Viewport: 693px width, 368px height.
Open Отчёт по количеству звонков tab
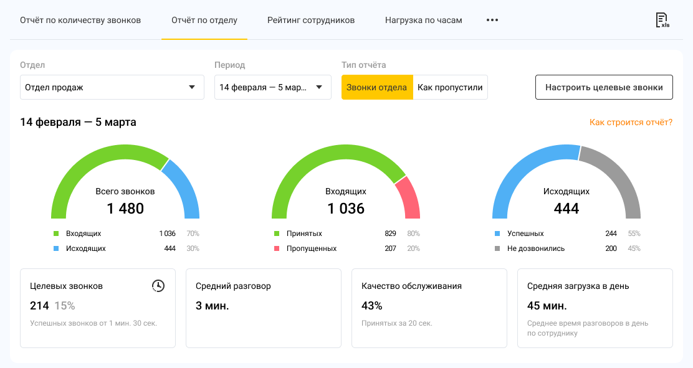80,20
